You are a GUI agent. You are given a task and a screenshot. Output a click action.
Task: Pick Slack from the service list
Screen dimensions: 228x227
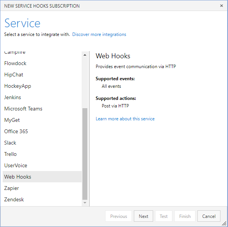click(x=42, y=143)
